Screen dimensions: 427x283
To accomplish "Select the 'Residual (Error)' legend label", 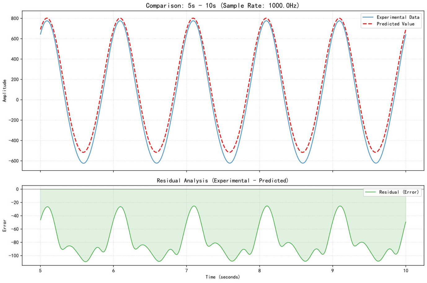I will coord(399,192).
